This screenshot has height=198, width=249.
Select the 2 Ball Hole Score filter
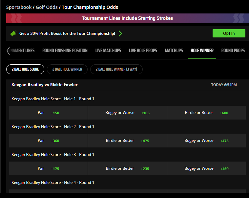pos(25,69)
